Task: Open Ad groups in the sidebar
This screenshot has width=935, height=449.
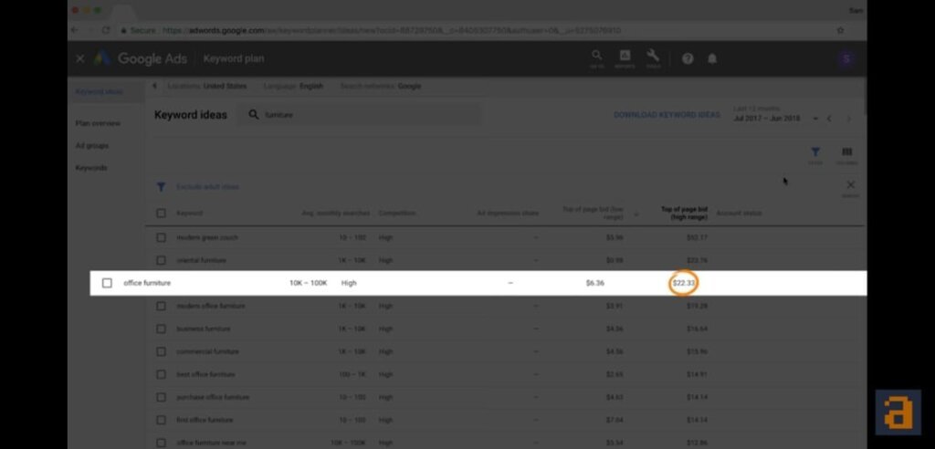Action: [x=92, y=145]
